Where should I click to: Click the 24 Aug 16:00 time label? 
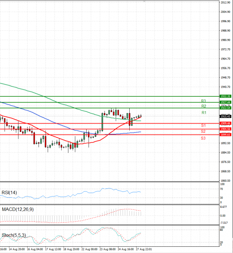pyautogui.click(x=126, y=249)
